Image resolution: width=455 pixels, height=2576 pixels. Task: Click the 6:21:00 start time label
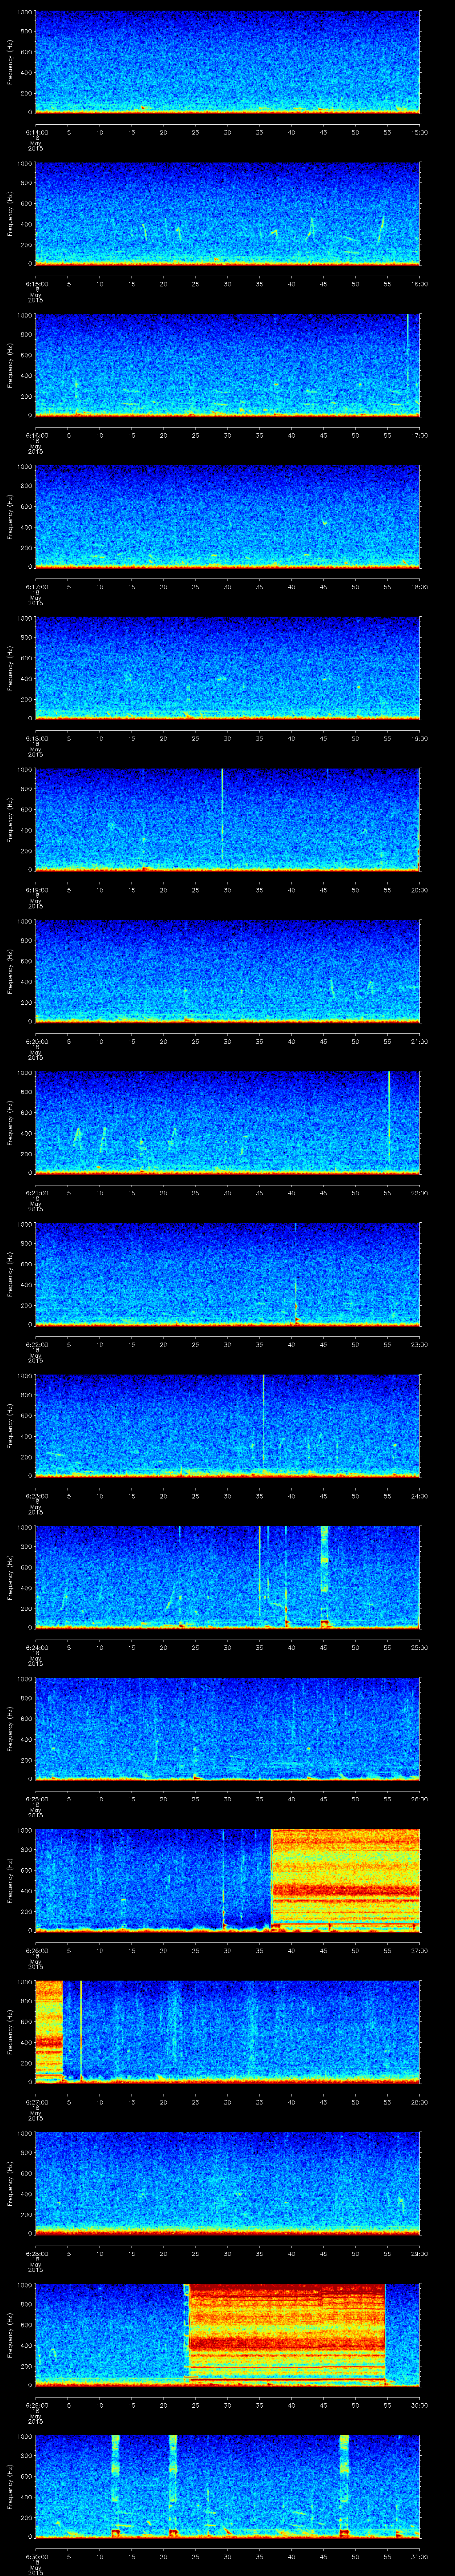36,1193
